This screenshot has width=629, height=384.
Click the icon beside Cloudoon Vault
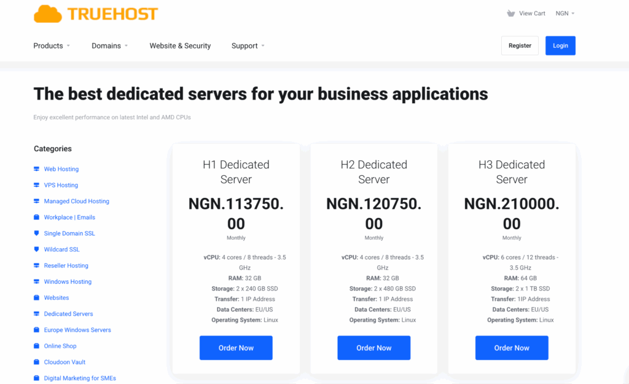pos(36,361)
